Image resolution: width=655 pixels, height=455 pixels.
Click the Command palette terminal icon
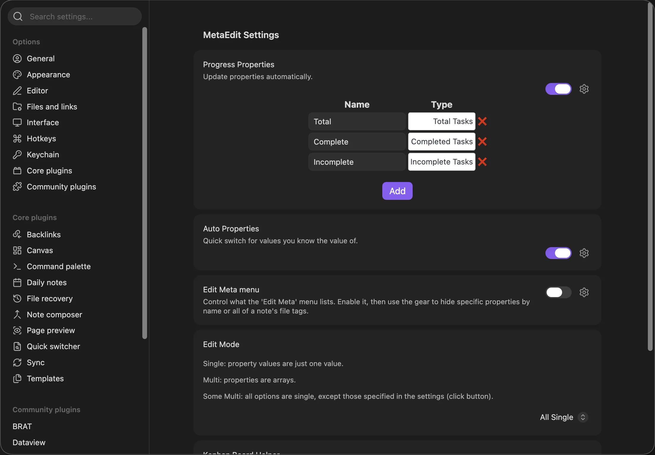(x=17, y=266)
